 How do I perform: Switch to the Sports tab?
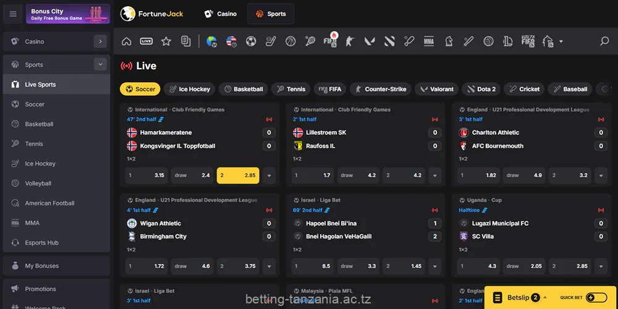pos(271,14)
